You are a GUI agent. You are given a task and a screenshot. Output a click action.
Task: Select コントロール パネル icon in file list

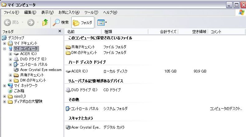click(68, 109)
